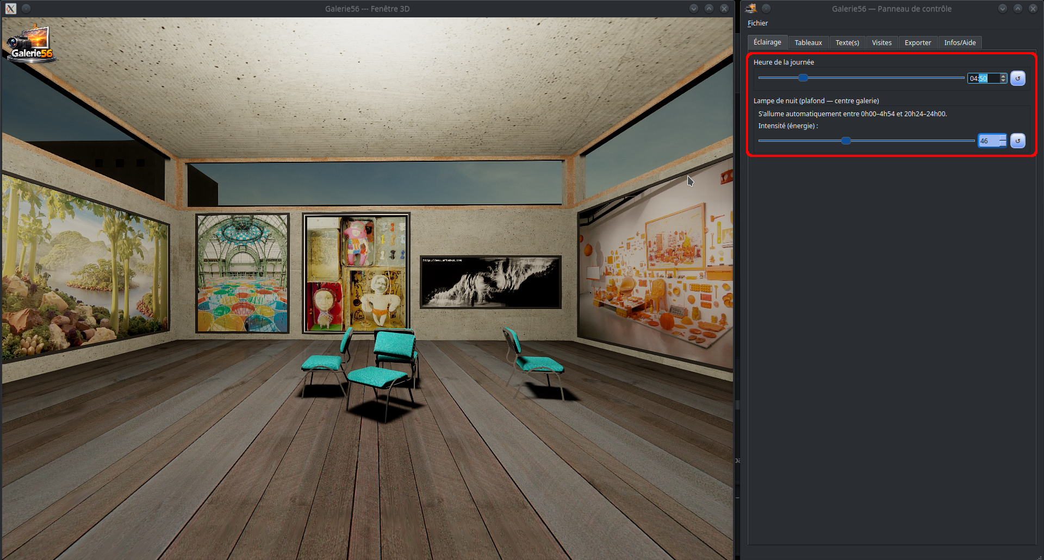Viewport: 1044px width, 560px height.
Task: Select the Éclairage tab
Action: (767, 42)
